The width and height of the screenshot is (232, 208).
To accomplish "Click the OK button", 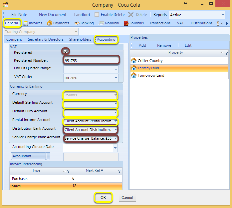I will pos(103,197).
